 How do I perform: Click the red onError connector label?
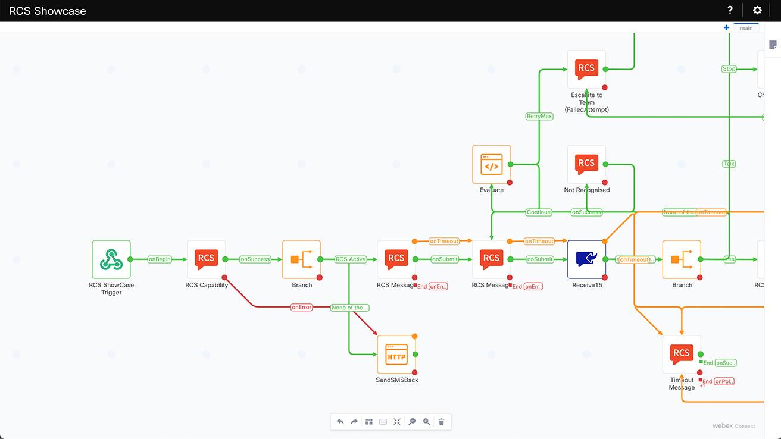pos(301,308)
